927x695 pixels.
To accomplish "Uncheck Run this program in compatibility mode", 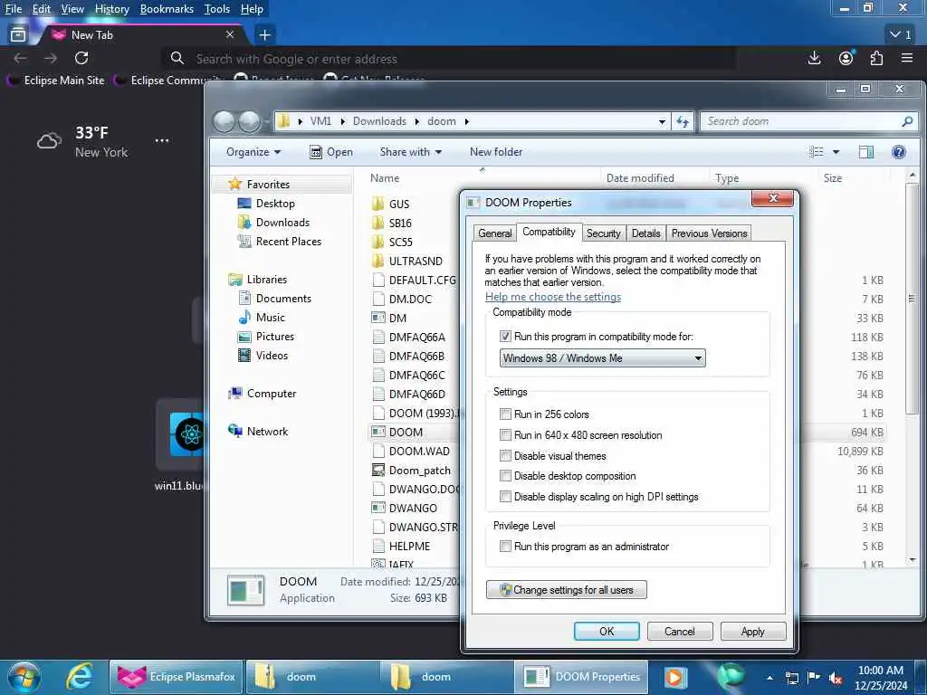I will coord(505,337).
